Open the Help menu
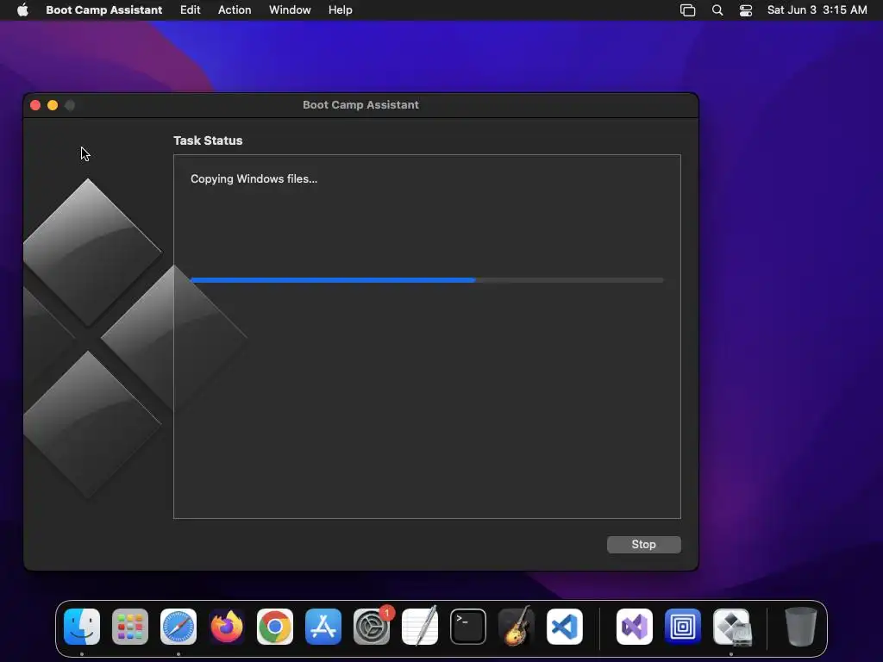This screenshot has height=662, width=883. click(x=340, y=10)
